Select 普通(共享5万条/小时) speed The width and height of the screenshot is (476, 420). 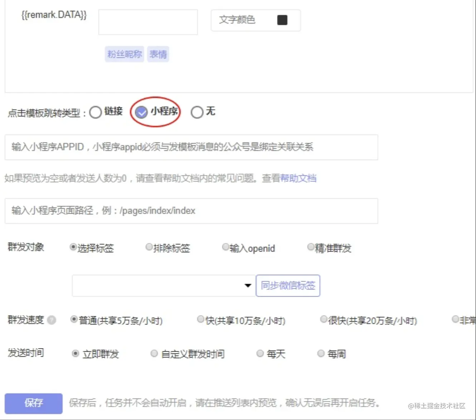[74, 319]
